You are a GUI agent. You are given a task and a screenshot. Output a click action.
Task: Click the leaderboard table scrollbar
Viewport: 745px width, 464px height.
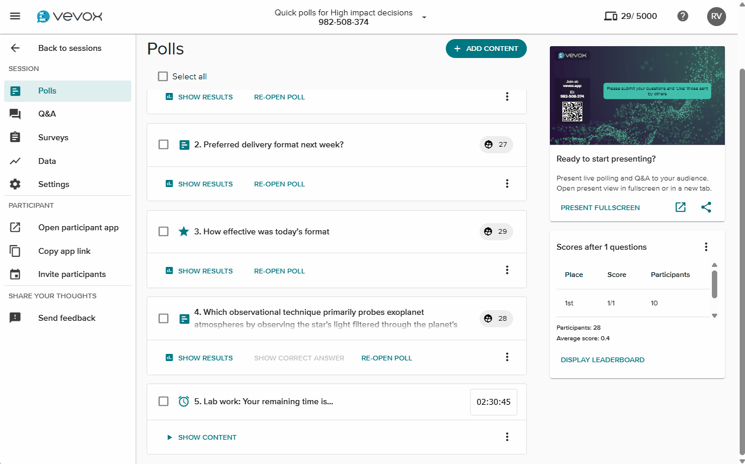(714, 285)
